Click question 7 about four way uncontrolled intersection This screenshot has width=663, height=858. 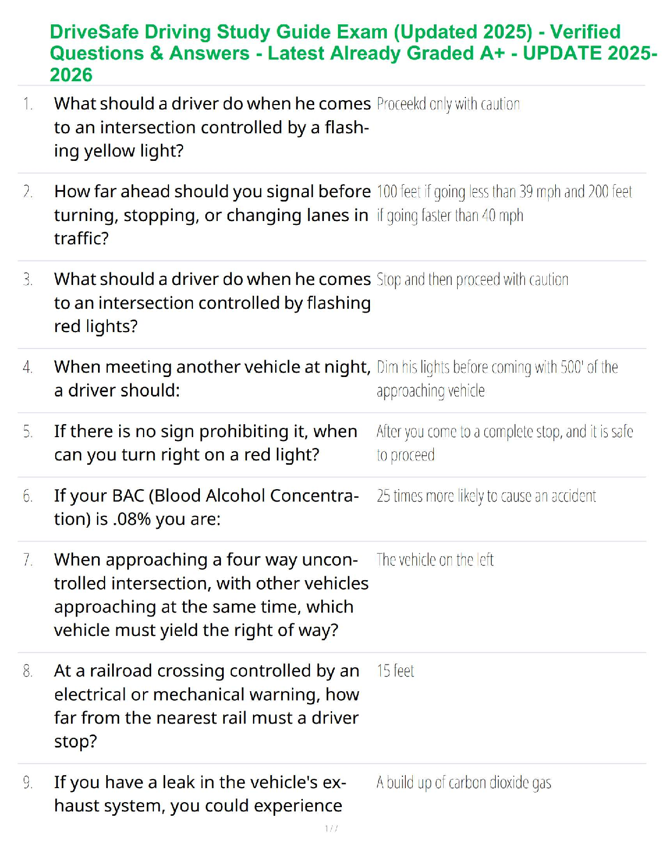[x=211, y=595]
